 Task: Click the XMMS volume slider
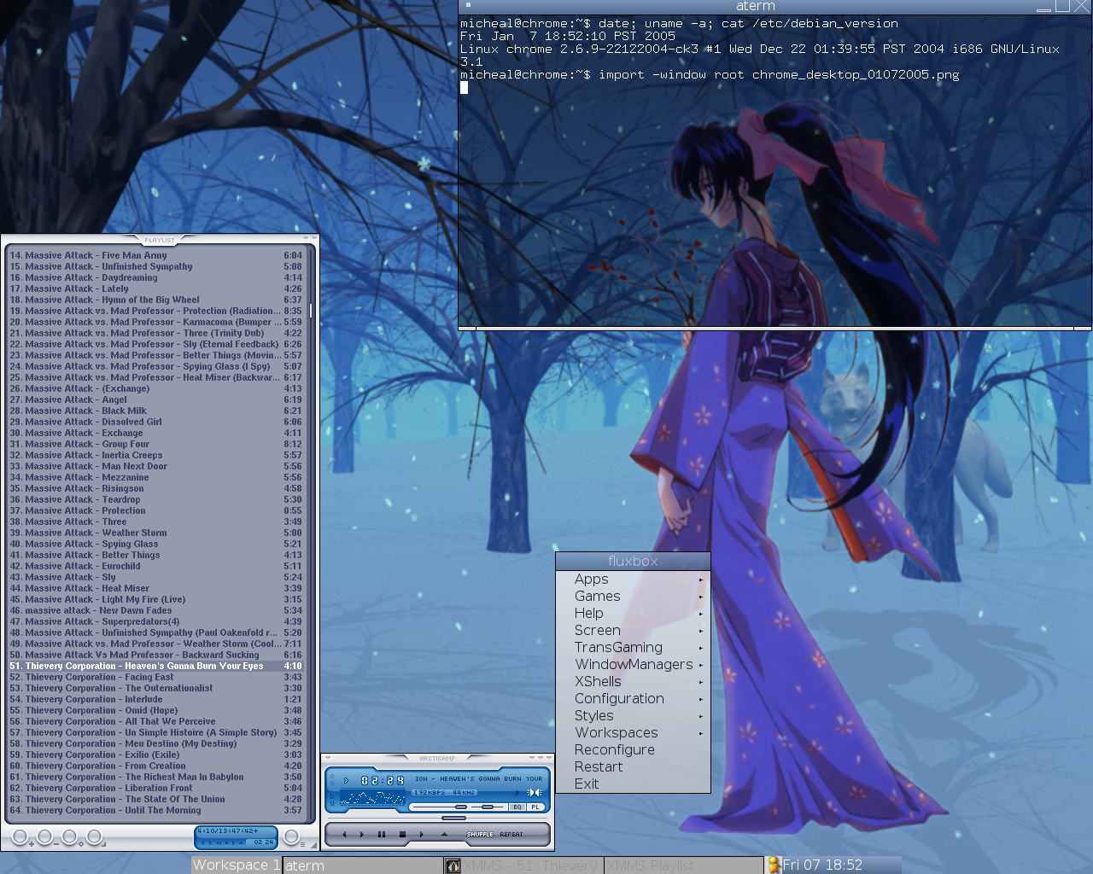(x=461, y=807)
